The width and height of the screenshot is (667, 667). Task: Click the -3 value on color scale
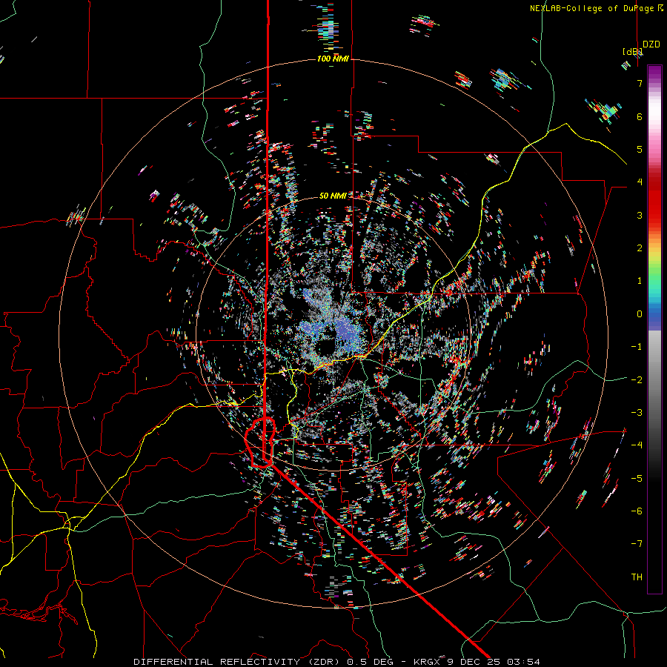(x=637, y=413)
